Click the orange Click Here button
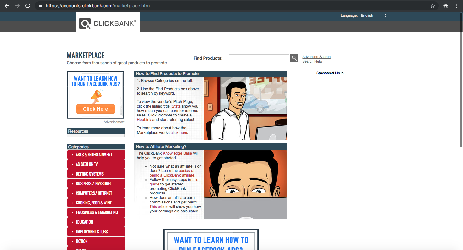The width and height of the screenshot is (463, 250). [95, 109]
